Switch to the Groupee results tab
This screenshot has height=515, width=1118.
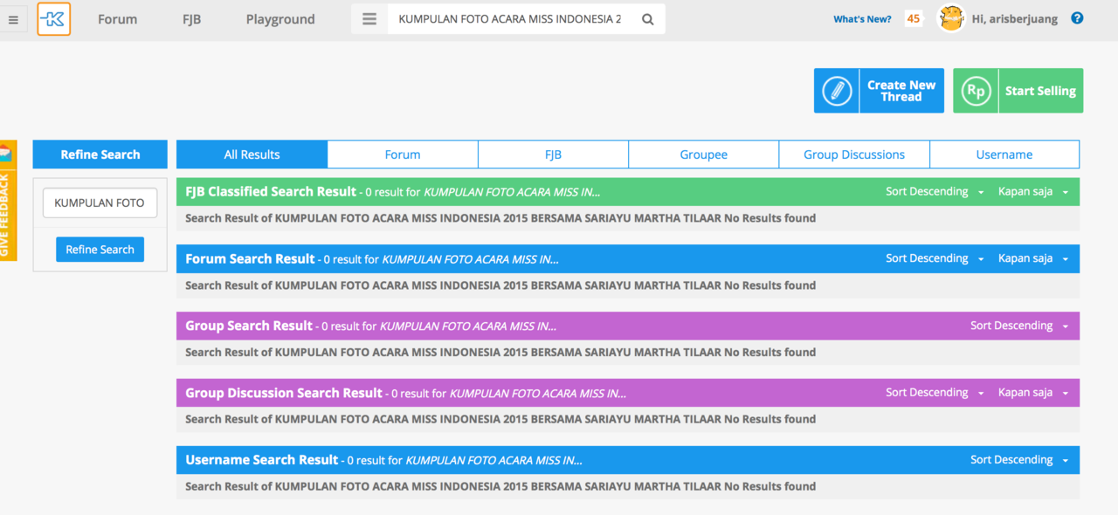pos(703,154)
